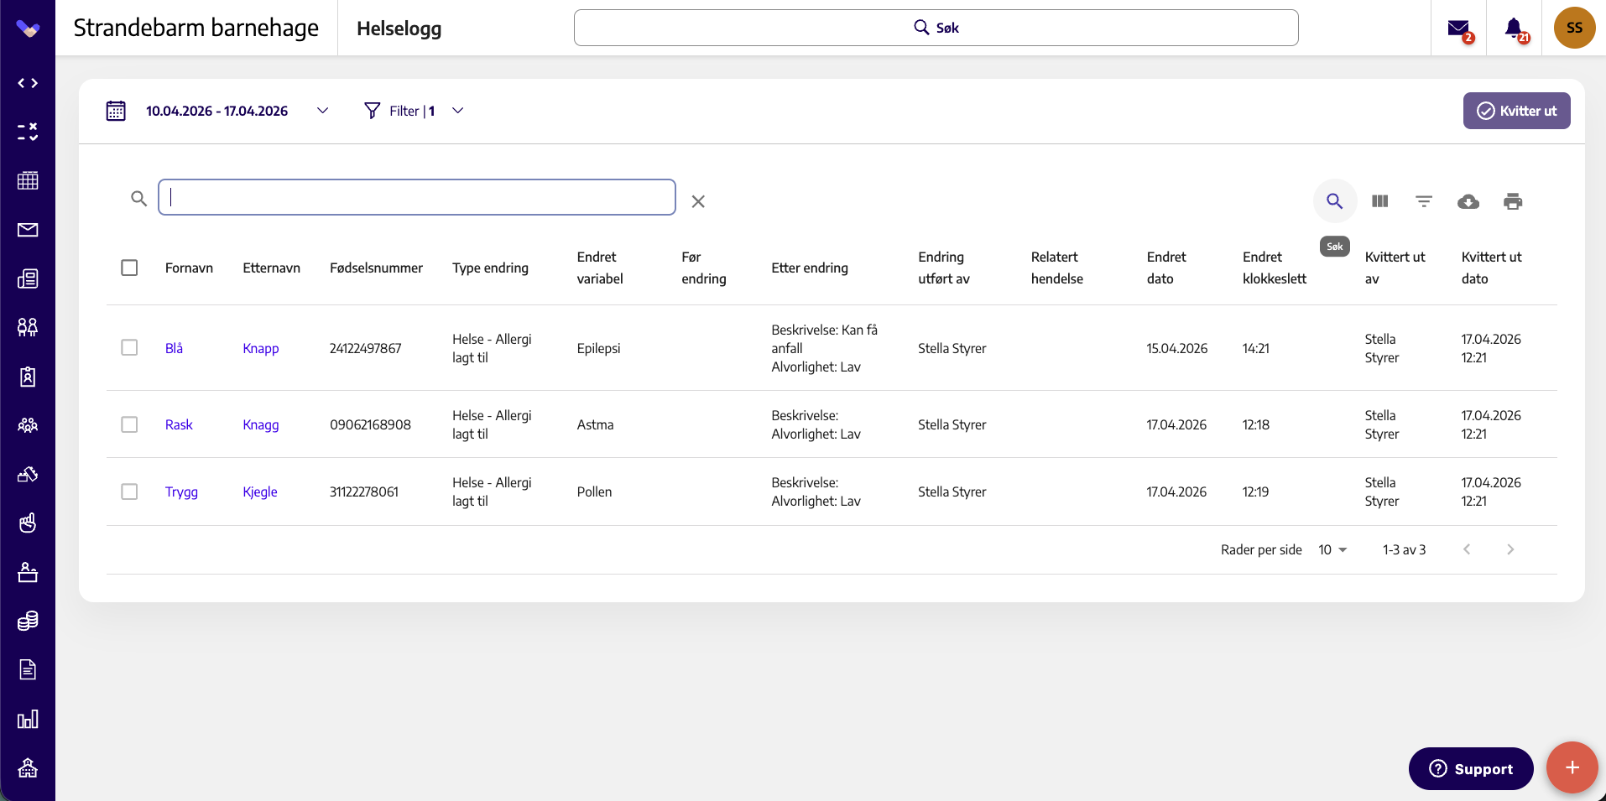Click the Strandebarm barnehage title

(196, 28)
